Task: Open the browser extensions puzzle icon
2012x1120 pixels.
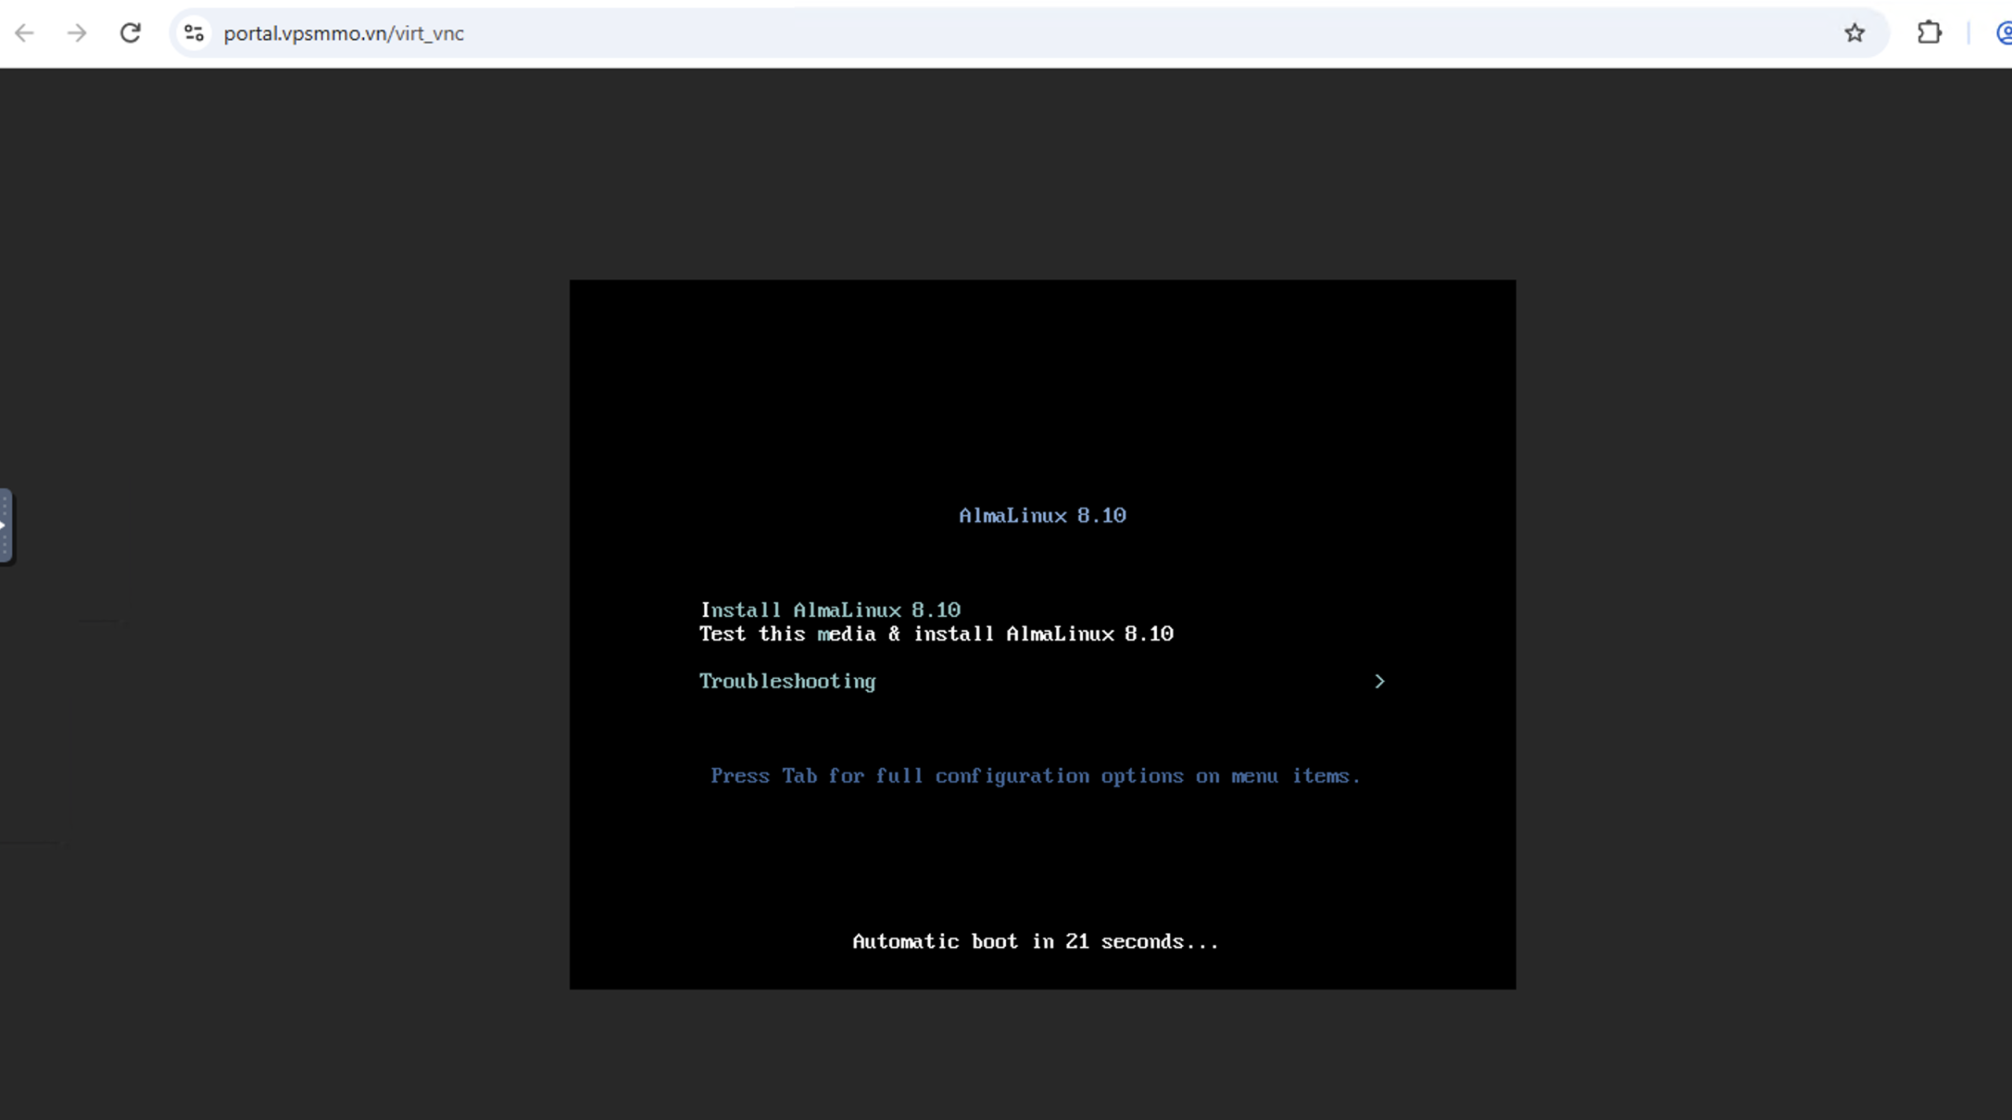Action: click(1929, 33)
